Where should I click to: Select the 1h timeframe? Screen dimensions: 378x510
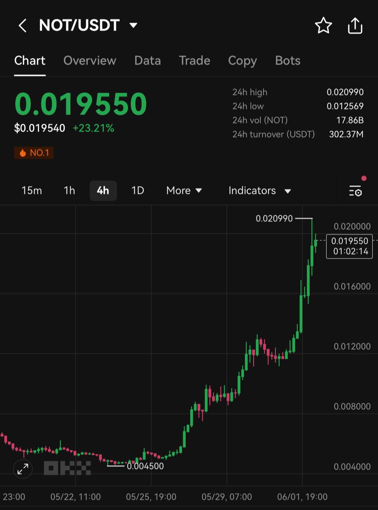[x=69, y=191]
